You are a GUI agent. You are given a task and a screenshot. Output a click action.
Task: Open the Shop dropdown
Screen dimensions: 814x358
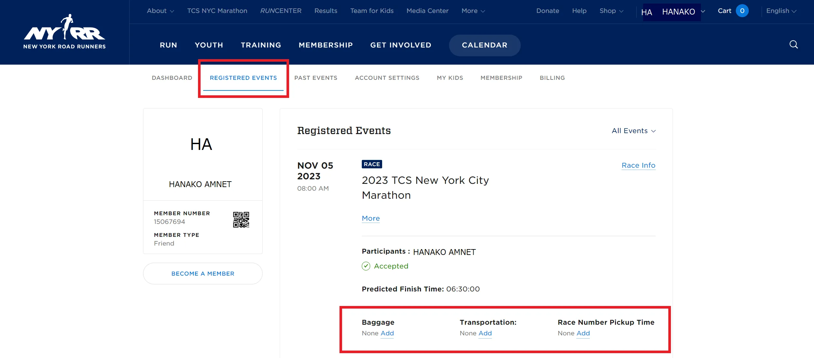pyautogui.click(x=611, y=11)
